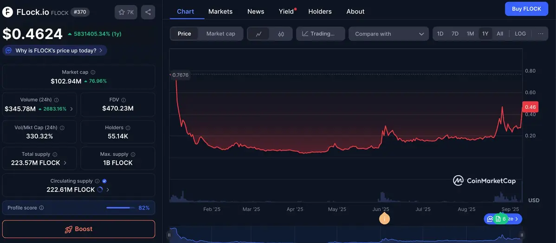Viewport: 556px width, 243px height.
Task: Open the more options ellipsis in chart toolbar
Action: [541, 34]
